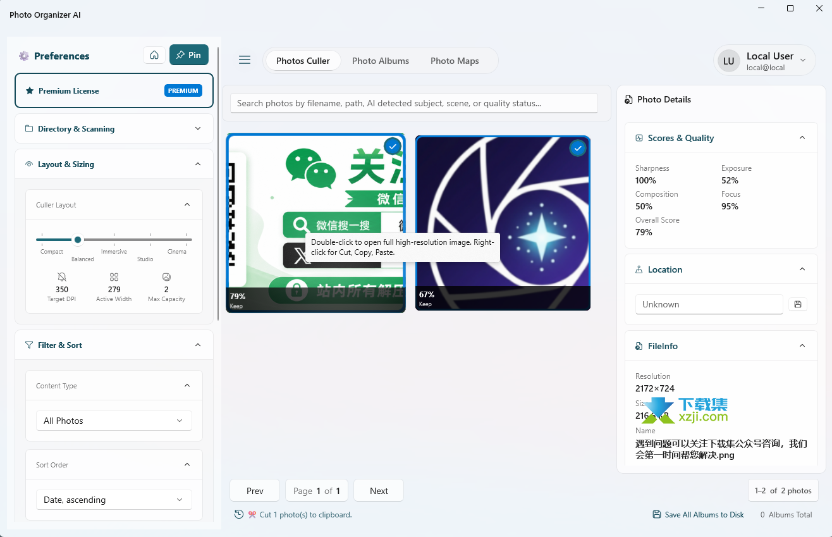Viewport: 832px width, 537px height.
Task: Click the Location Unknown input field
Action: [709, 304]
